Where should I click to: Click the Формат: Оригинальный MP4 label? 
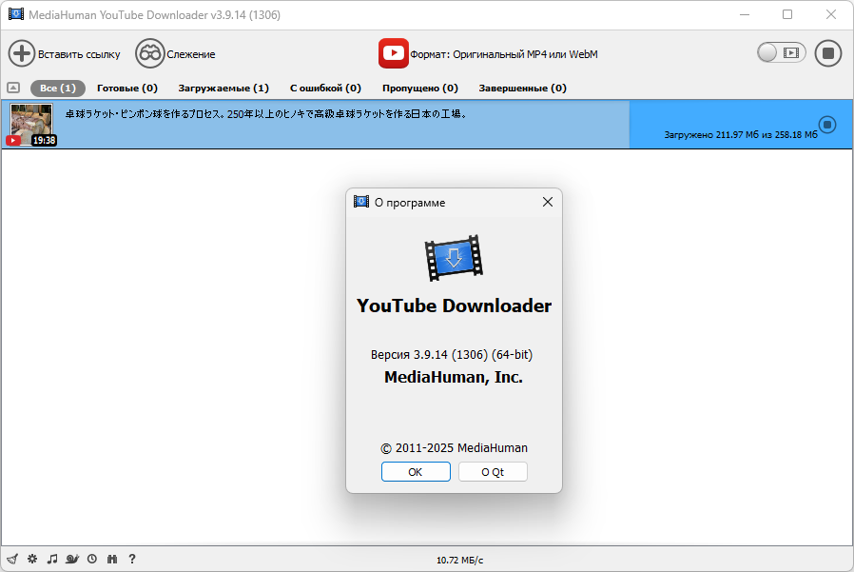[504, 54]
